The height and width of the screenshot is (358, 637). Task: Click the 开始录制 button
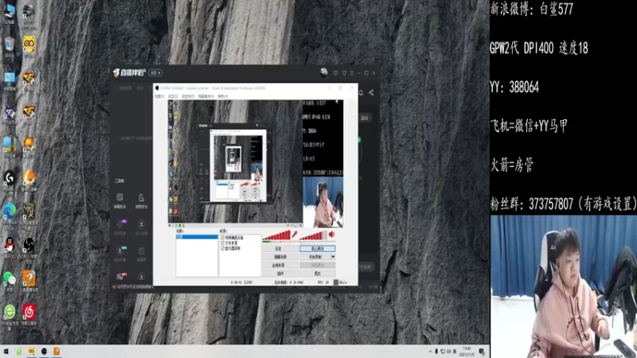[315, 257]
